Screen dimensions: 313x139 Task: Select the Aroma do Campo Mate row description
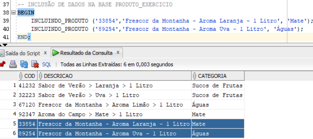(90, 114)
